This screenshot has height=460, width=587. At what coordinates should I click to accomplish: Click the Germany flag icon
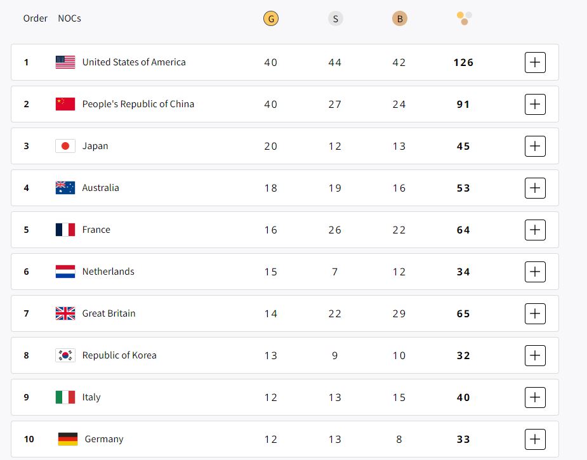pyautogui.click(x=67, y=439)
